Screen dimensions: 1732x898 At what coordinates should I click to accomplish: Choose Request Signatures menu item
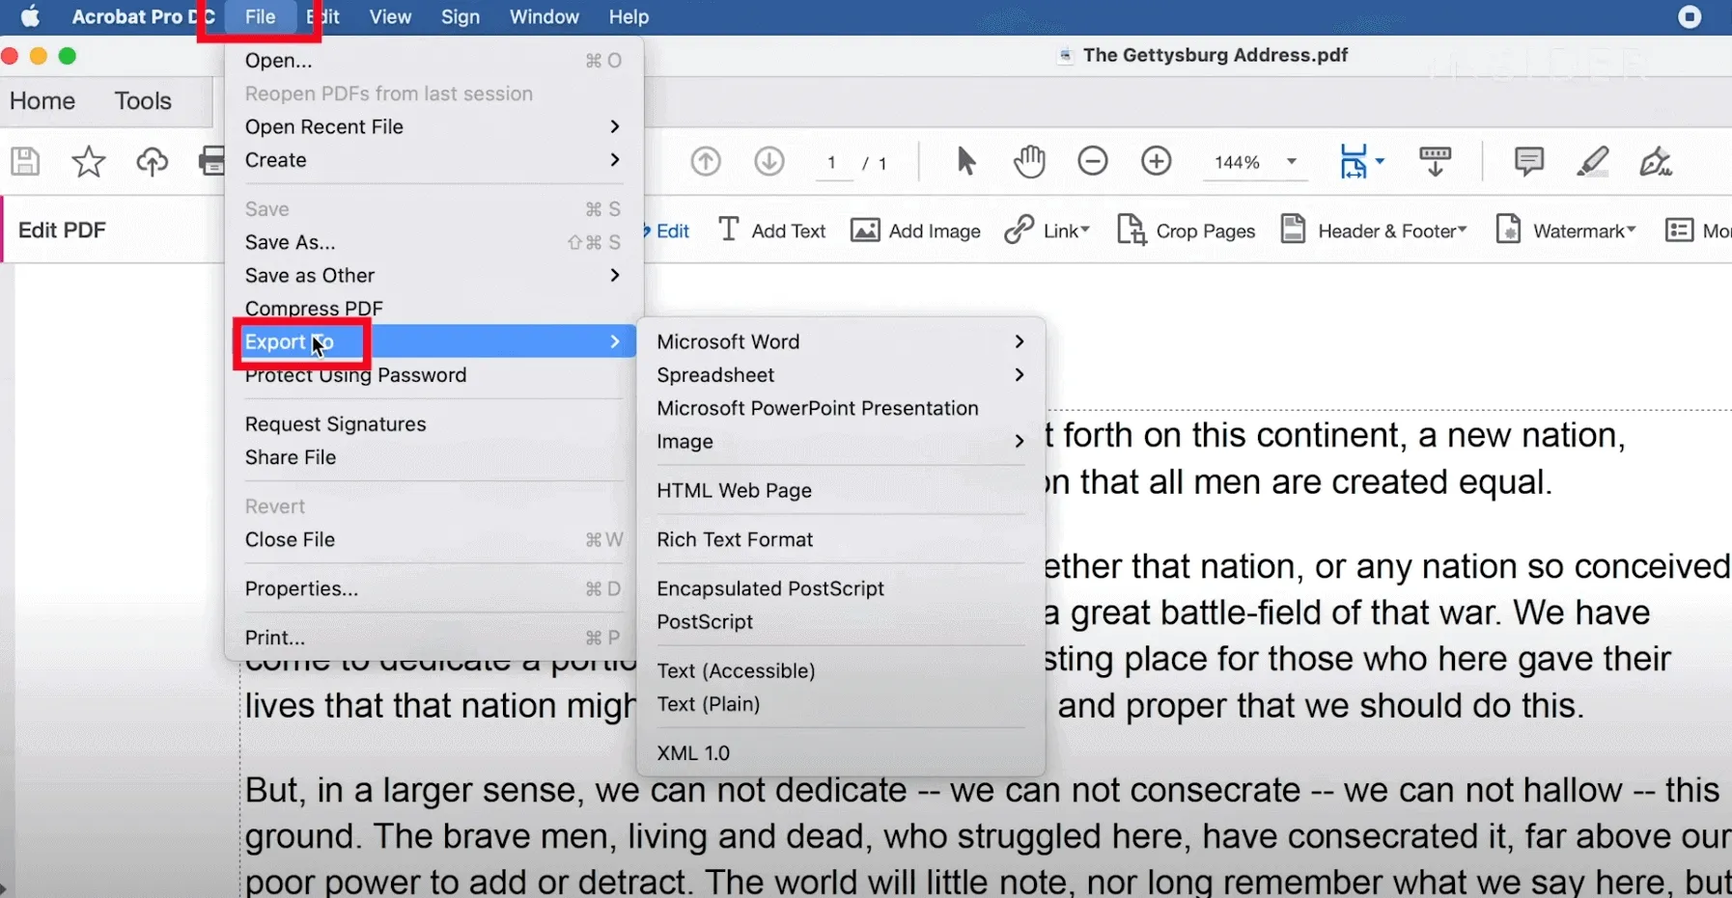tap(433, 423)
